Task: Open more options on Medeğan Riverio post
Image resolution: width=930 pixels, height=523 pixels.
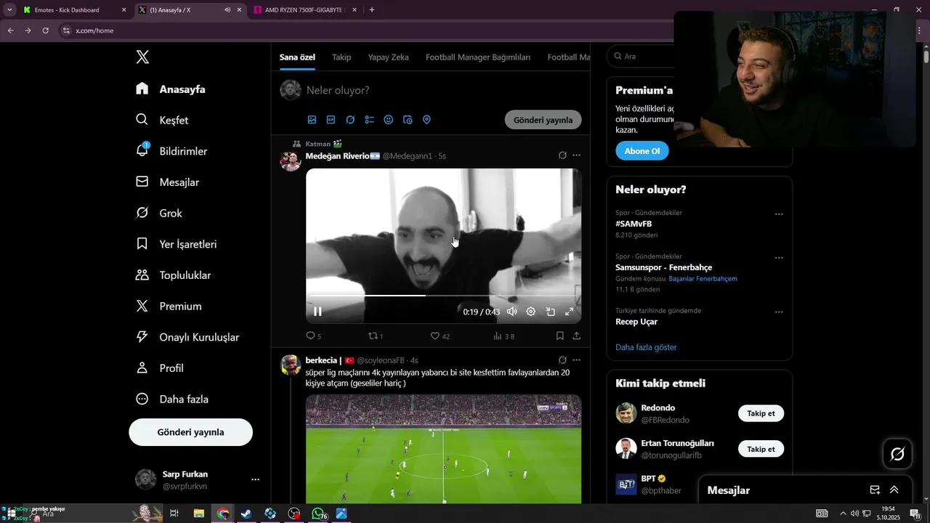Action: [576, 155]
